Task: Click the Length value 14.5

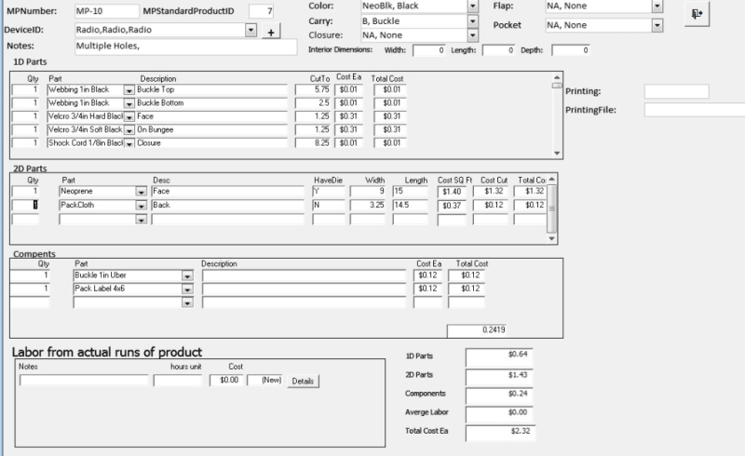Action: point(410,205)
